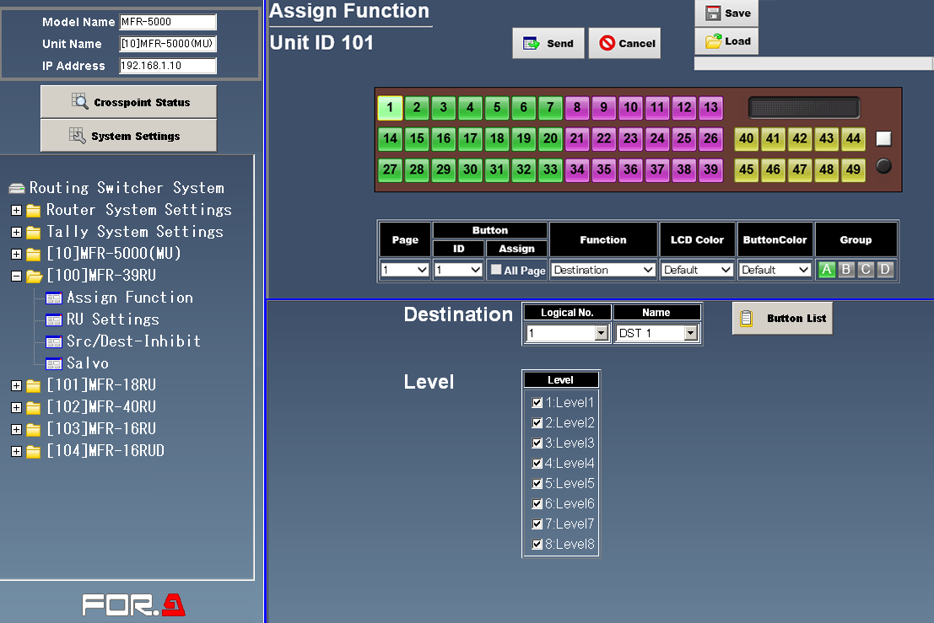934x623 pixels.
Task: Expand the Router System Settings folder
Action: (x=16, y=210)
